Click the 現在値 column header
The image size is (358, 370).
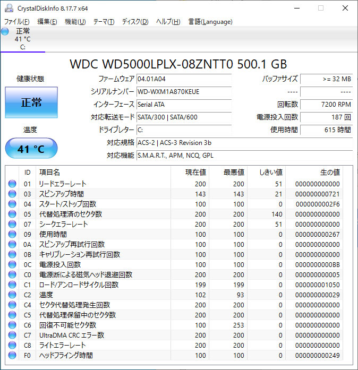pos(195,172)
